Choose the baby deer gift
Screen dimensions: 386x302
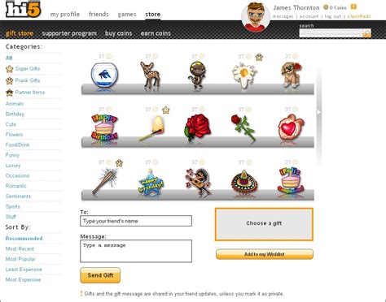coord(150,75)
